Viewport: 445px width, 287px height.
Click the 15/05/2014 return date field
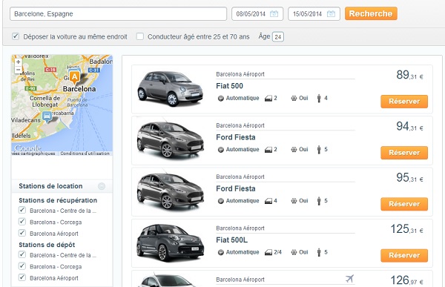[314, 13]
